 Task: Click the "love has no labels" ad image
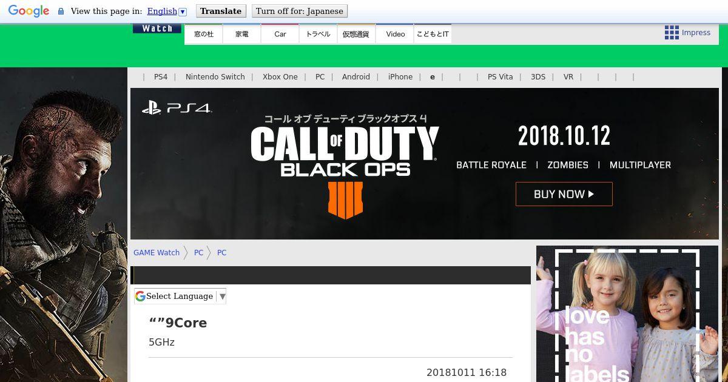(x=627, y=314)
